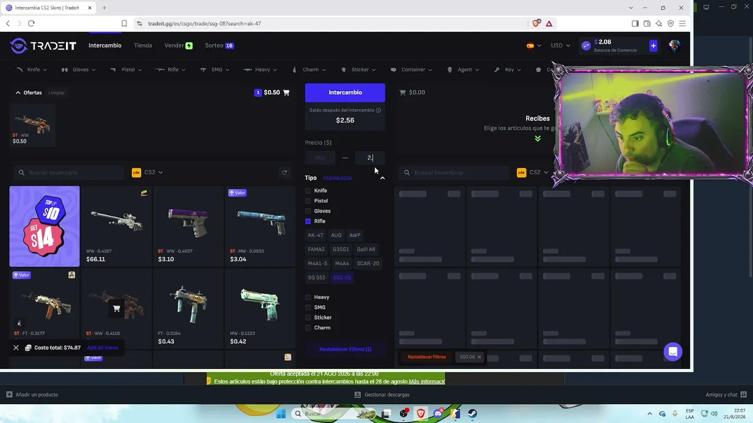Open the $0.00 receive cart icon
This screenshot has height=423, width=753.
coord(403,92)
